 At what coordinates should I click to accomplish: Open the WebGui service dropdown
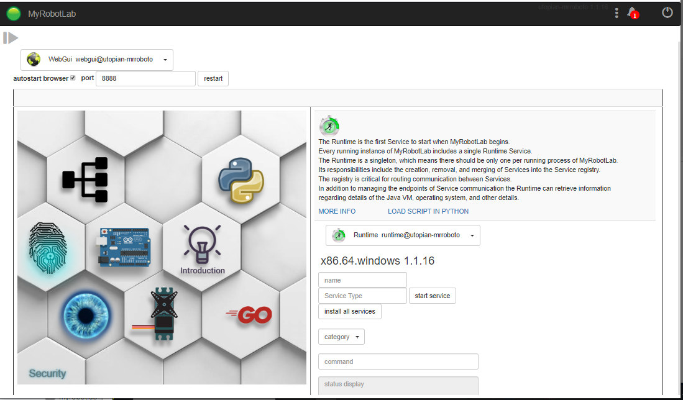[x=97, y=60]
